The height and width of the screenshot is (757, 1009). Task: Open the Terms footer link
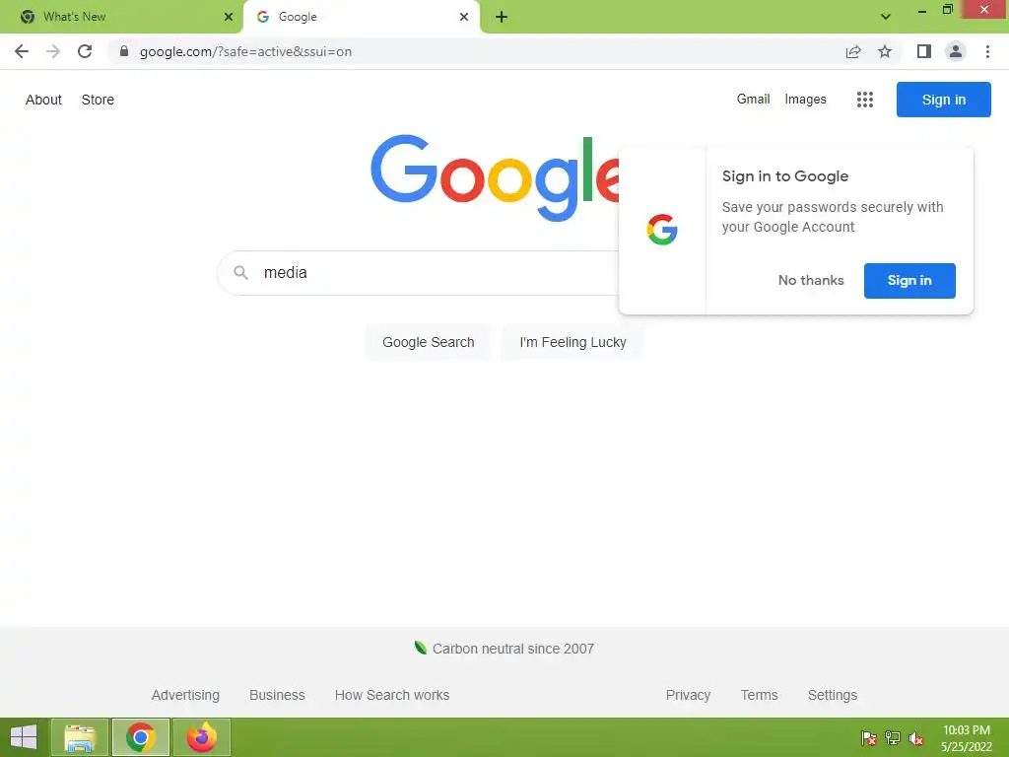click(759, 695)
